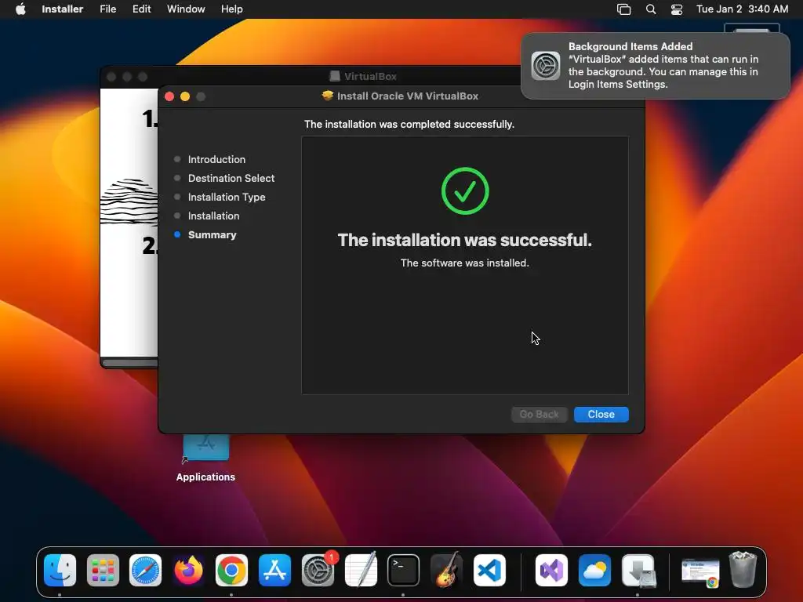
Task: Open the App Store from the Dock
Action: (274, 571)
